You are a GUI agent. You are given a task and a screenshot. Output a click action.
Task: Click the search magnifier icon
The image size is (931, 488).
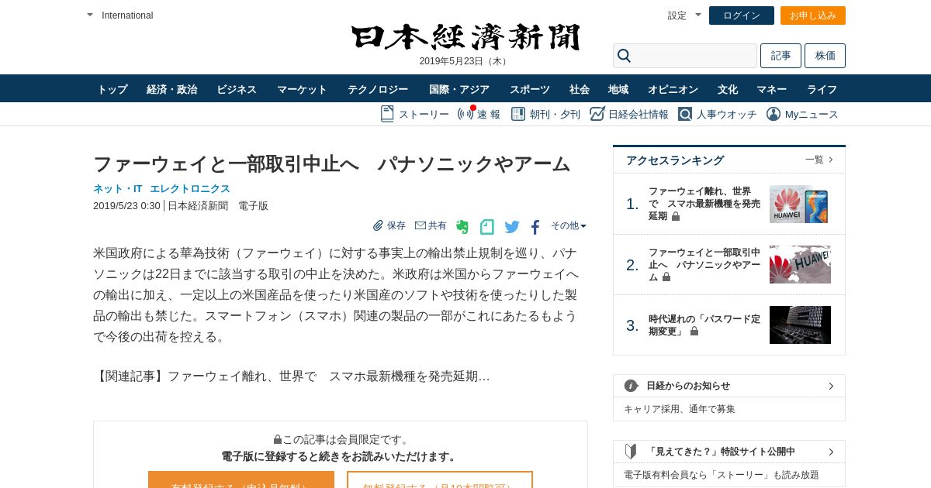coord(624,56)
